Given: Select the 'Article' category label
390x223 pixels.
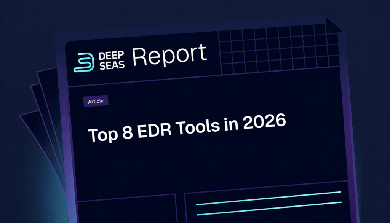Looking at the screenshot, I should pos(96,100).
